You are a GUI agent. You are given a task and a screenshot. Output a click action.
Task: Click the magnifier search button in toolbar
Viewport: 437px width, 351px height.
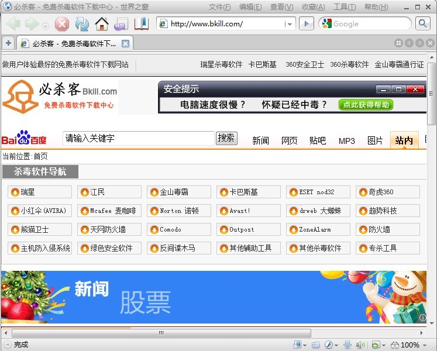click(x=422, y=24)
